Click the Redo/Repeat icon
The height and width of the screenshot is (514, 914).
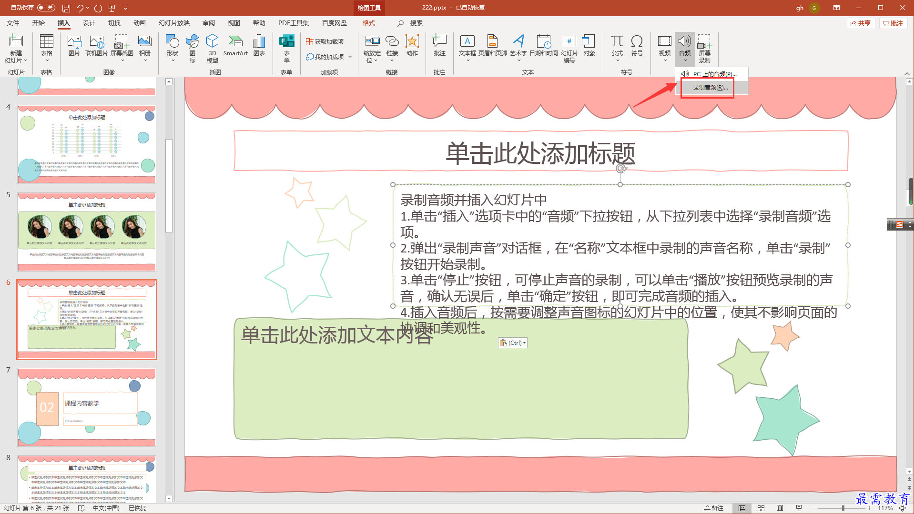(x=98, y=8)
